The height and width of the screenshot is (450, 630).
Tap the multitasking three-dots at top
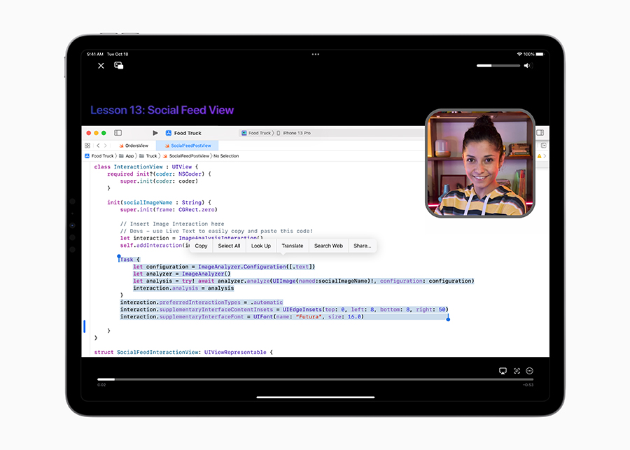click(315, 54)
